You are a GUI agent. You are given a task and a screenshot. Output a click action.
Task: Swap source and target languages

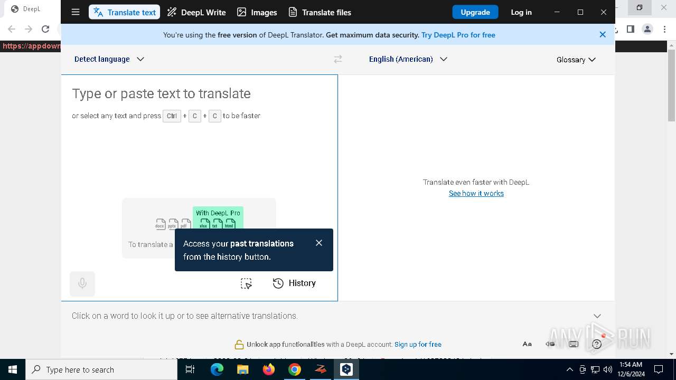click(338, 59)
